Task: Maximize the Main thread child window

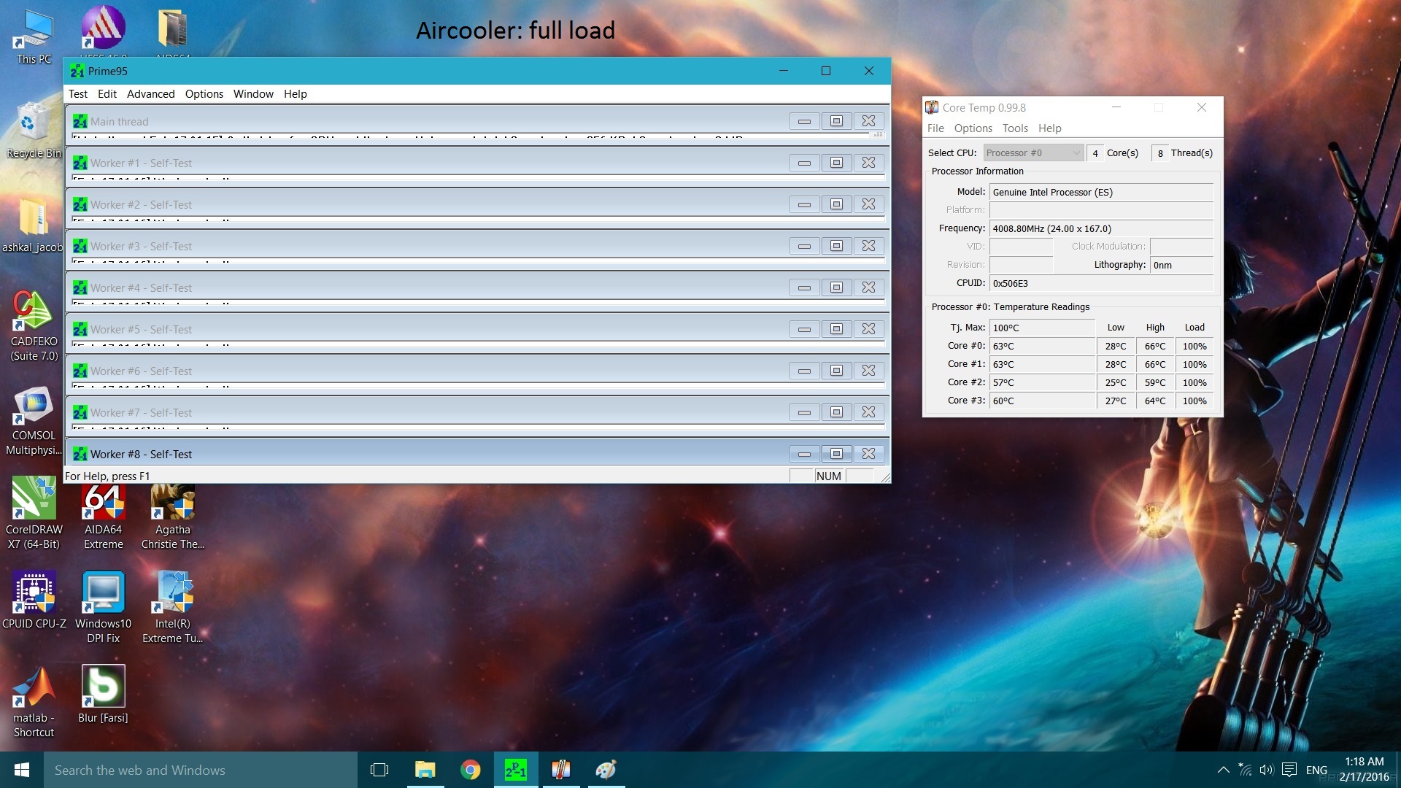Action: (836, 121)
